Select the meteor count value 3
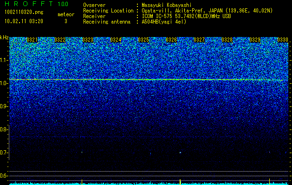This screenshot has height=185, width=292. click(66, 21)
